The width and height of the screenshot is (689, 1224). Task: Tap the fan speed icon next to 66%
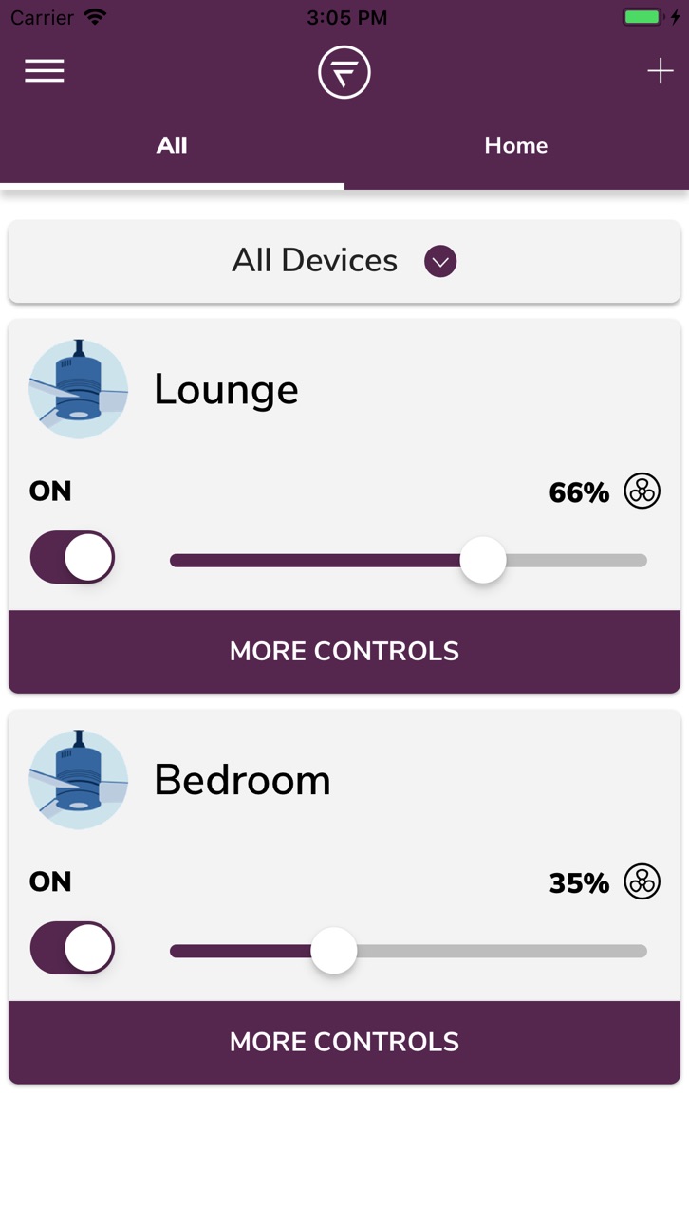[642, 491]
